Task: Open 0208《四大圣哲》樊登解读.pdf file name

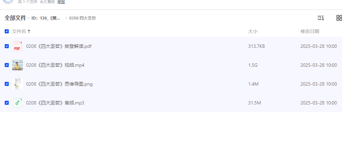Action: [x=59, y=46]
